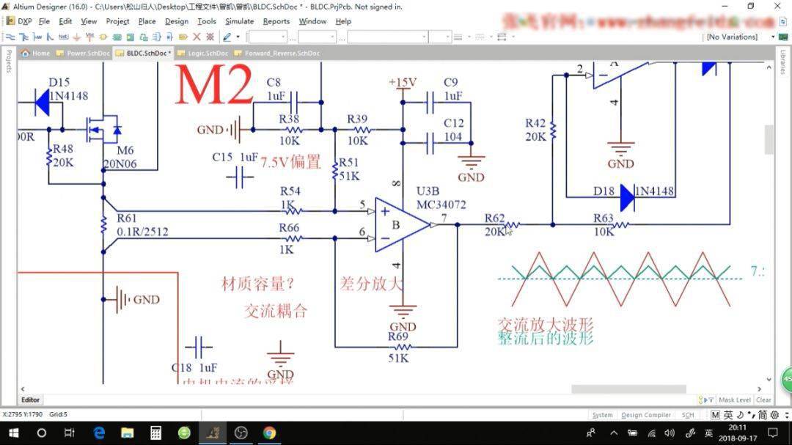Click the Place Sheet Symbol icon
This screenshot has height=445, width=792.
click(x=117, y=37)
